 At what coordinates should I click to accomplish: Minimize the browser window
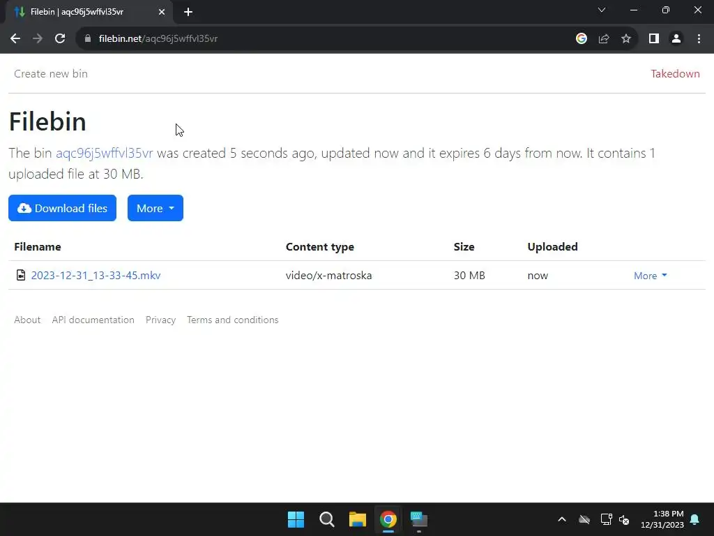pyautogui.click(x=633, y=10)
